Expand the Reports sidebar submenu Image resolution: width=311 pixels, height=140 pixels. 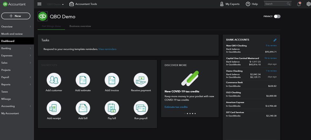click(30, 85)
